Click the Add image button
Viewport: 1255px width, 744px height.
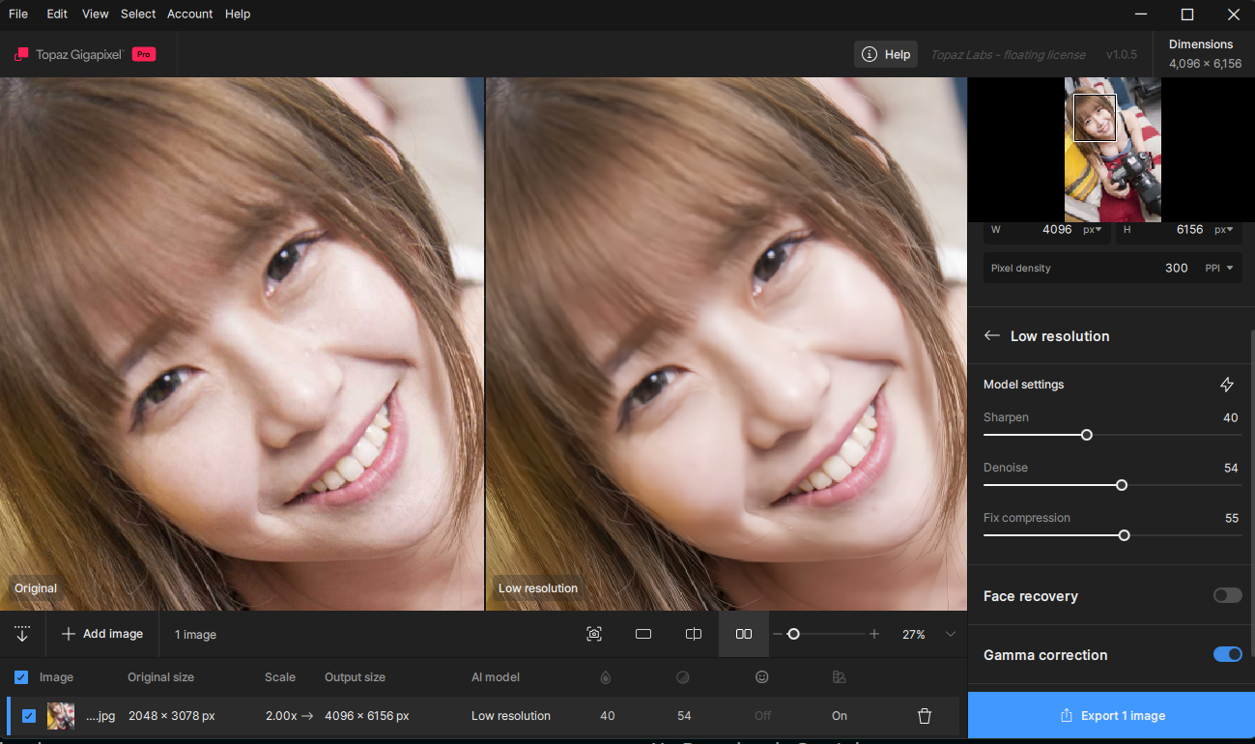pyautogui.click(x=102, y=634)
